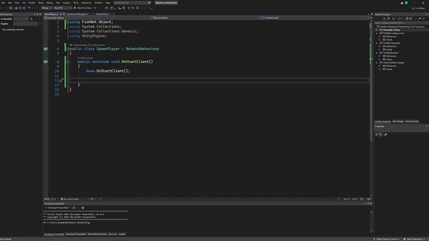Click the screwdriver quick actions icon on line 12
Viewport: 429px width, 241px height.
(62, 80)
